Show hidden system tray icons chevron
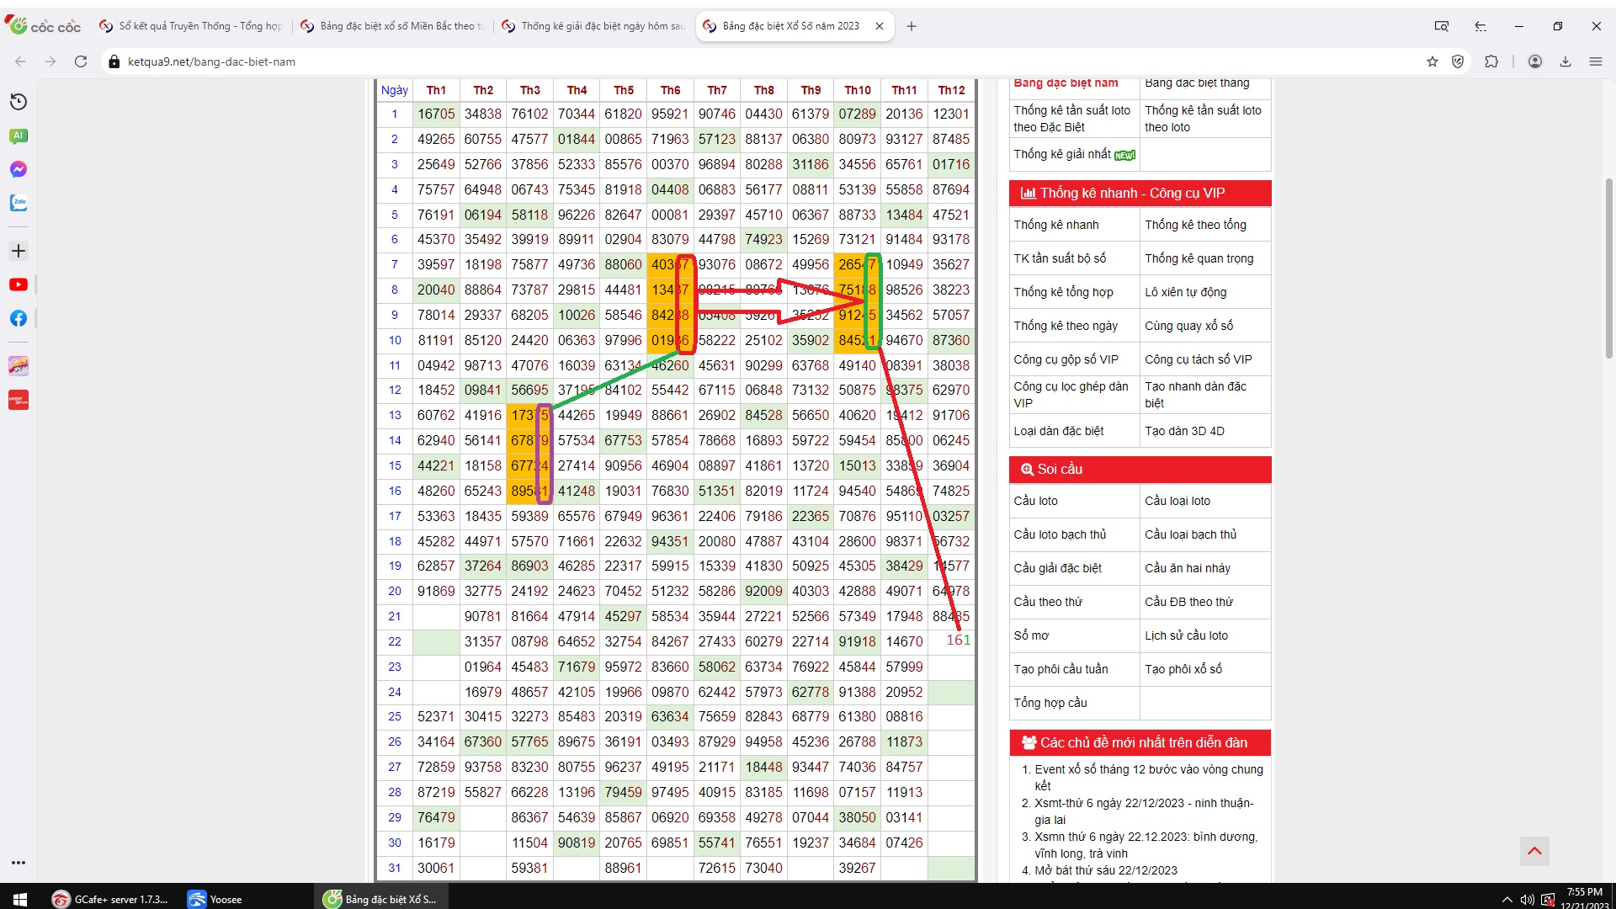 [1507, 900]
